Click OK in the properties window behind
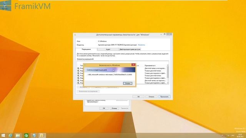Screen dimensions: 246x138 point(104,108)
